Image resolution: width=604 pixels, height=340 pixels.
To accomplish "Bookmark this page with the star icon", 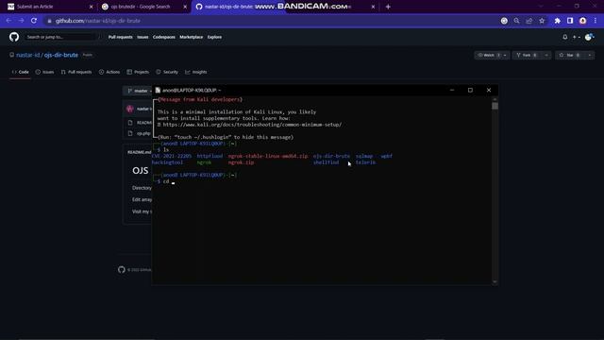I will pos(542,21).
